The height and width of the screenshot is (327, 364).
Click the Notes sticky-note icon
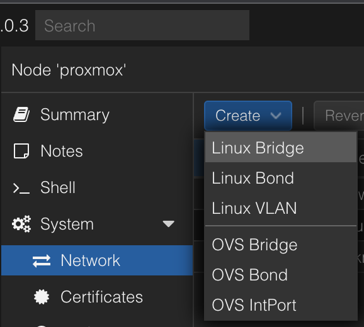click(21, 151)
